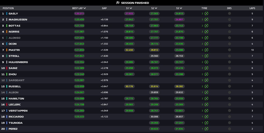
Task: Click Perez's S3 time 31.934
Action: point(179,129)
